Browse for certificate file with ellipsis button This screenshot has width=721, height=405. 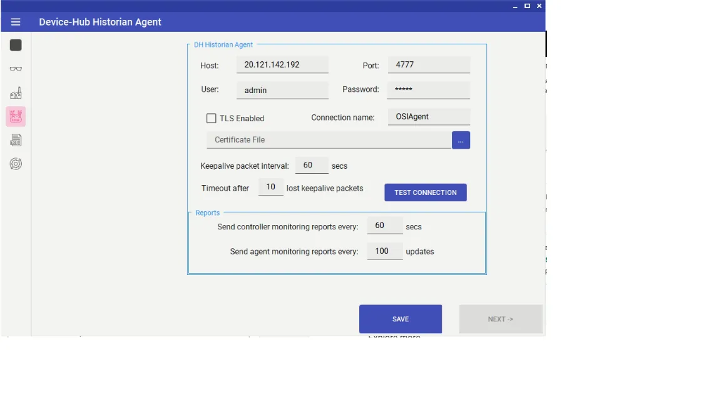click(461, 140)
